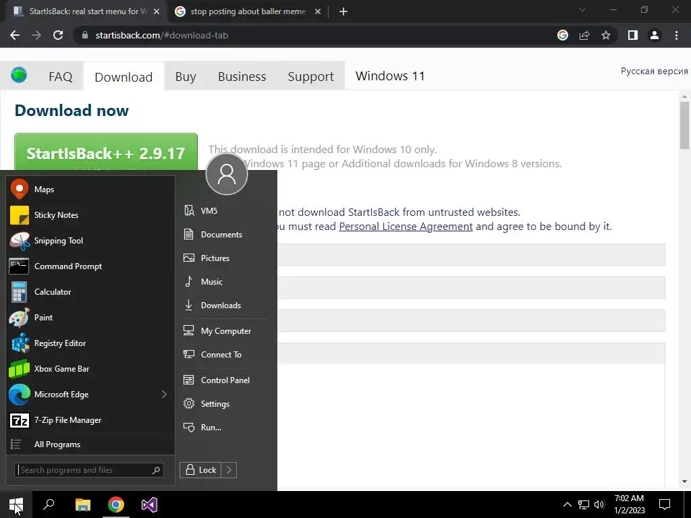The image size is (691, 518).
Task: Open taskbar search magnifier
Action: [x=49, y=505]
